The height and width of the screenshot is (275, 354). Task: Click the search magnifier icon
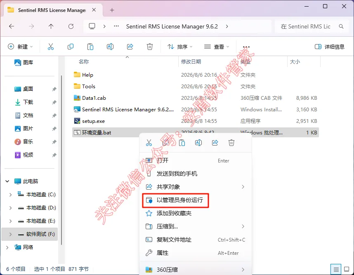[x=341, y=26]
